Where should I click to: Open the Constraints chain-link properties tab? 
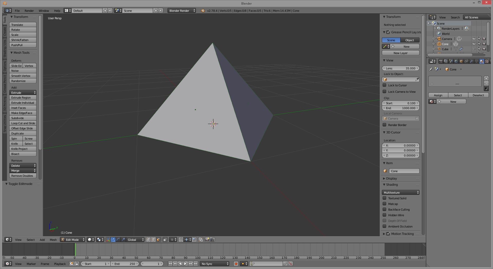click(x=466, y=61)
